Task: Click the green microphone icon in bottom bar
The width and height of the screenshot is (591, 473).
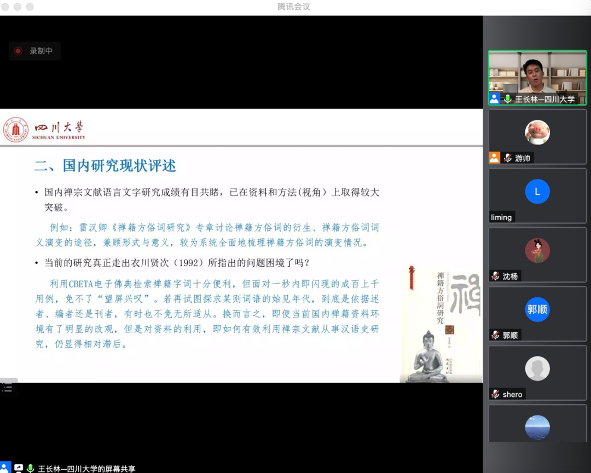Action: pyautogui.click(x=31, y=469)
